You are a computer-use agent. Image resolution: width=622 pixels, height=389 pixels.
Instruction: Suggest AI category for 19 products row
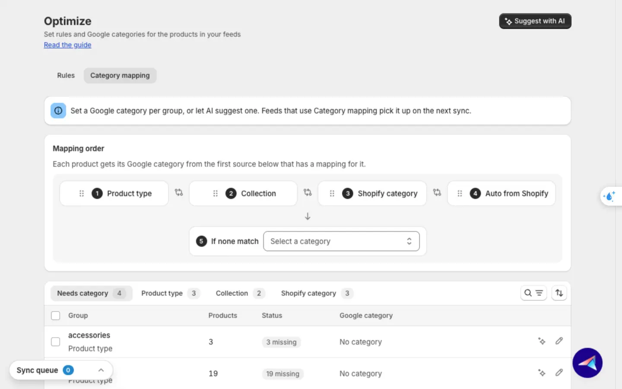(542, 373)
